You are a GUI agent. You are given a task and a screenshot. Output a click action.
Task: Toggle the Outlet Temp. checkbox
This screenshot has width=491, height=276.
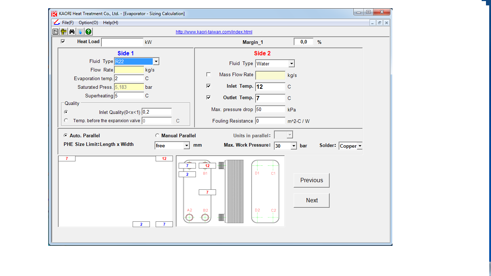208,97
